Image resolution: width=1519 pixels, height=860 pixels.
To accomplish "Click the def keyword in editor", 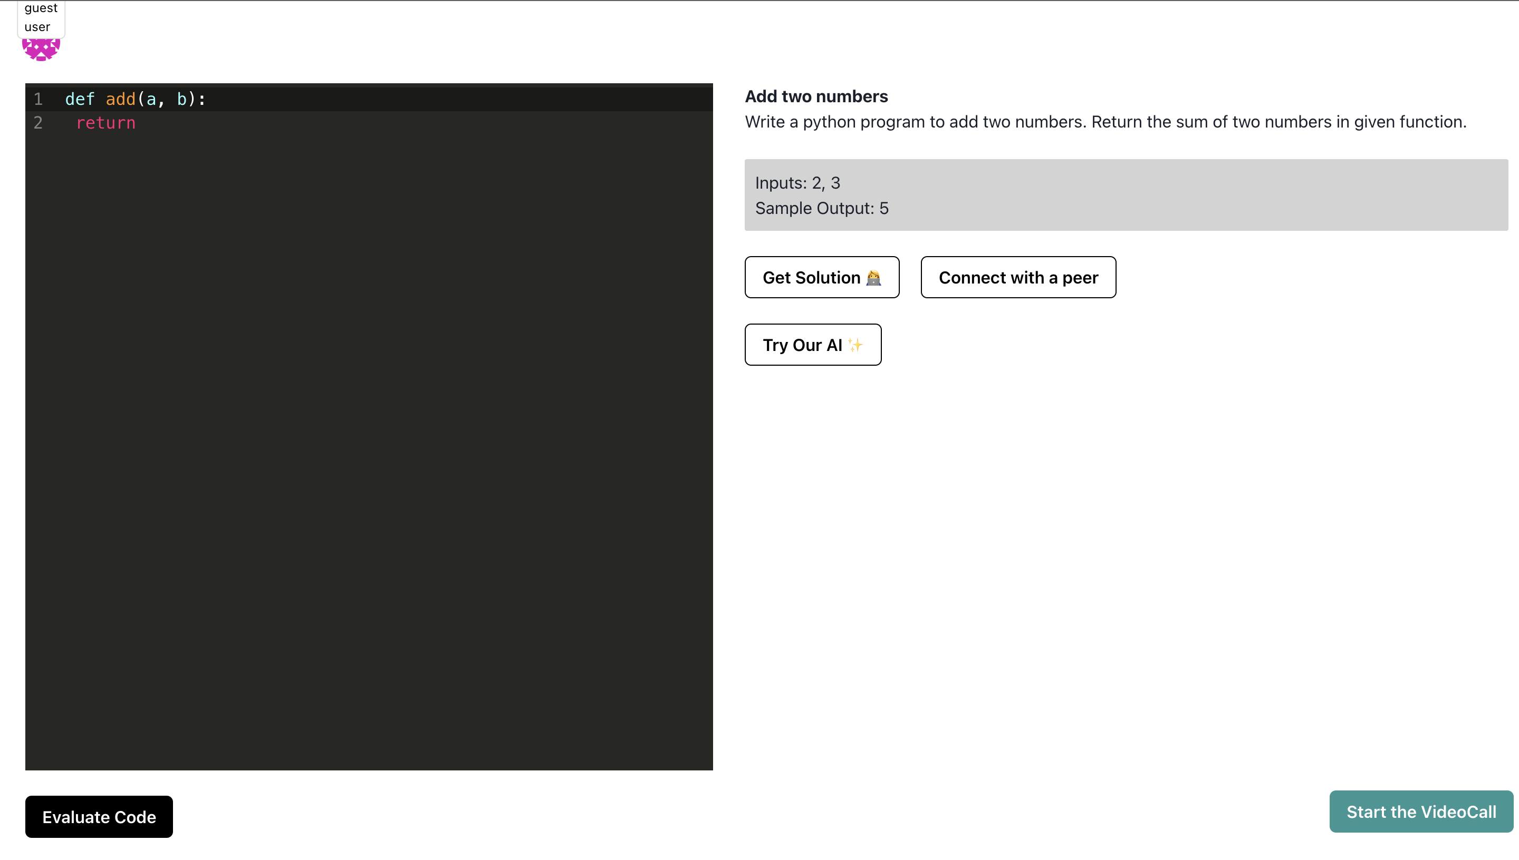I will (x=80, y=99).
